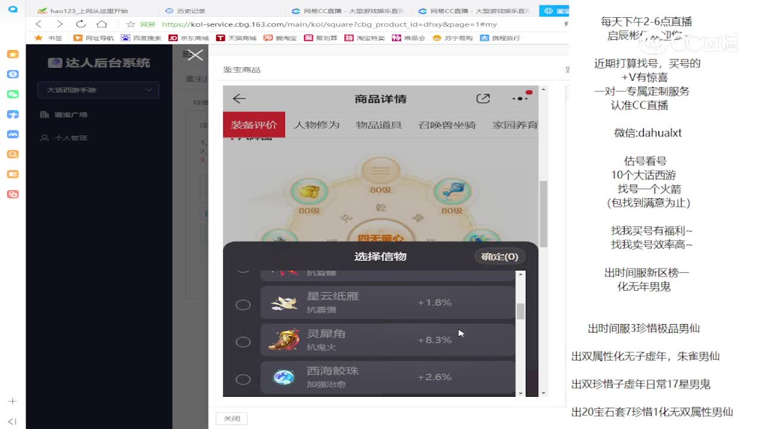Open the 携程旅行 bookmark
The width and height of the screenshot is (763, 429).
click(x=500, y=38)
